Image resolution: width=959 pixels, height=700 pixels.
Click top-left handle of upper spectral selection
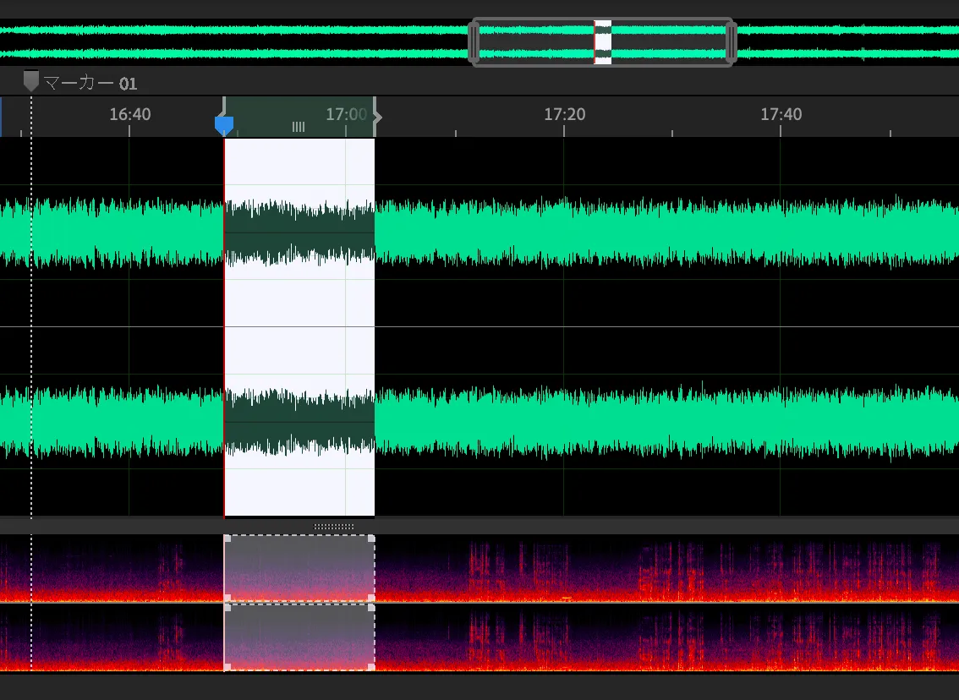tap(227, 538)
